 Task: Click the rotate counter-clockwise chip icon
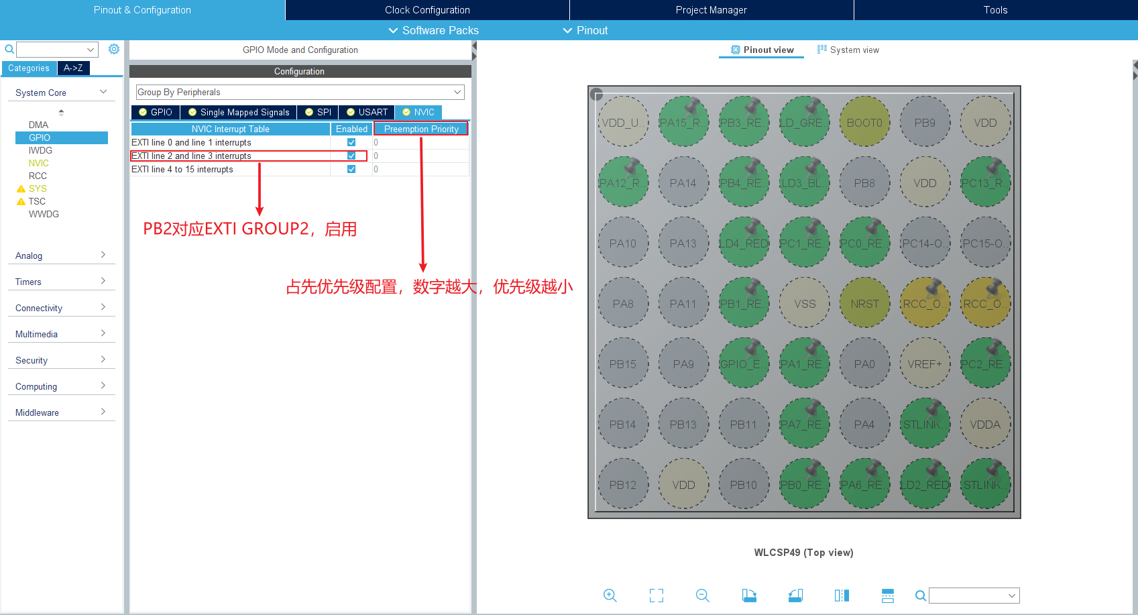[x=795, y=595]
